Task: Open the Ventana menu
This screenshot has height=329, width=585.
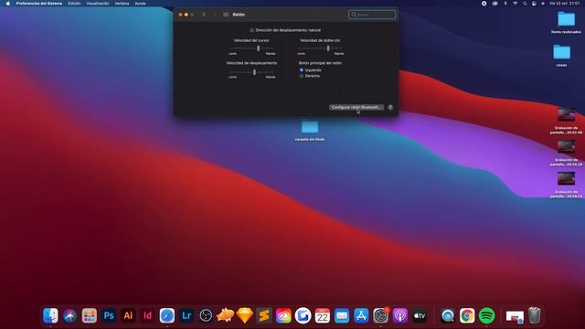Action: (x=122, y=4)
